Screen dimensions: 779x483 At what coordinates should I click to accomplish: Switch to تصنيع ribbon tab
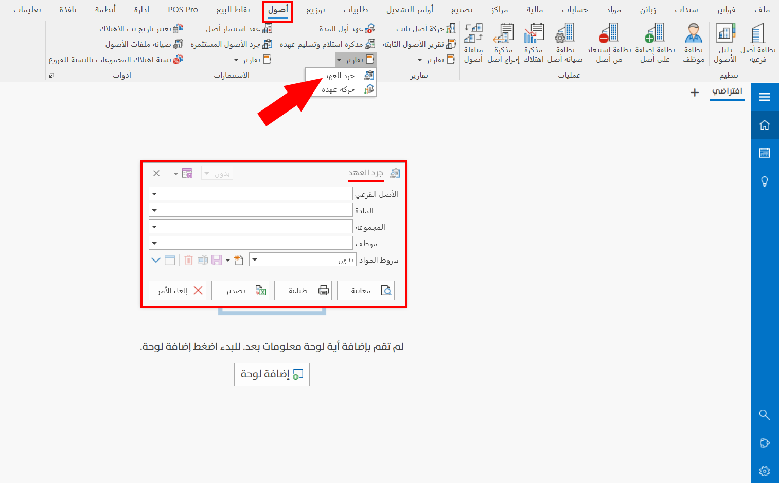point(462,10)
